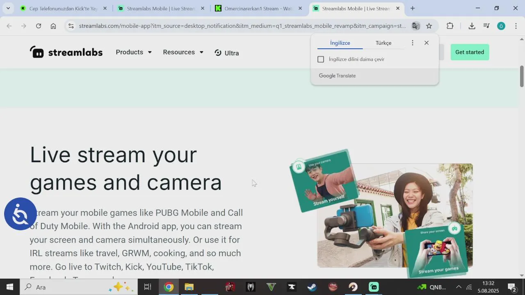Click the Get started button

(x=470, y=52)
